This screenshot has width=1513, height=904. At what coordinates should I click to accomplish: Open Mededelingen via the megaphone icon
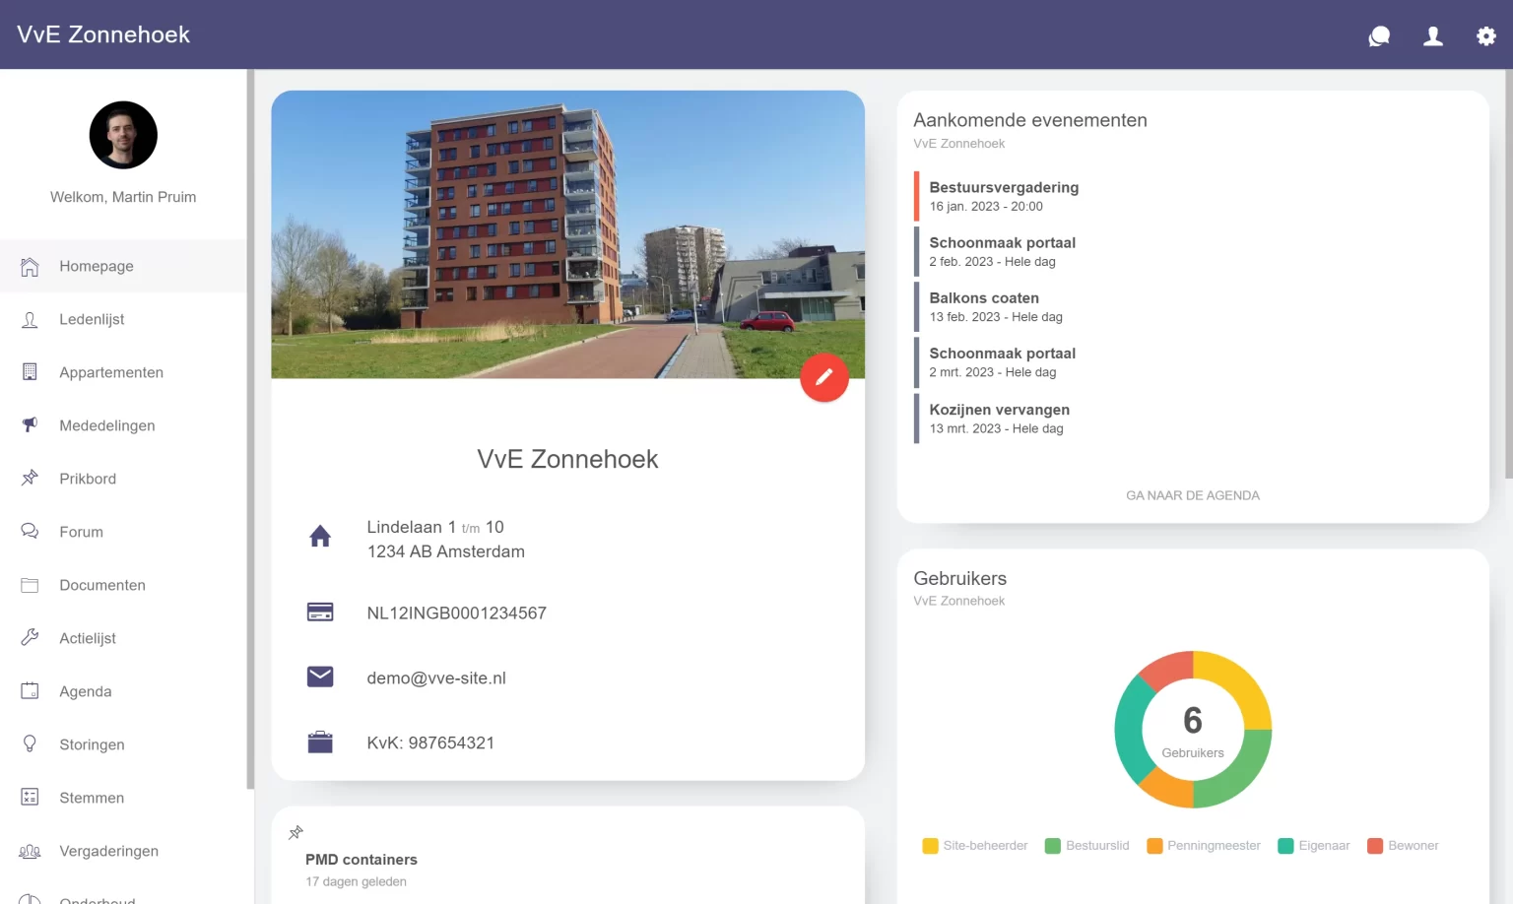pyautogui.click(x=29, y=425)
